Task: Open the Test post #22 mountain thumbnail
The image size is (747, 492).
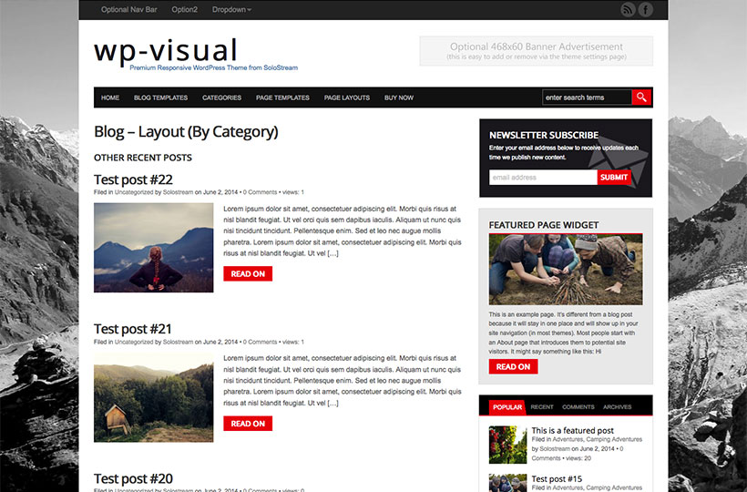Action: [153, 248]
